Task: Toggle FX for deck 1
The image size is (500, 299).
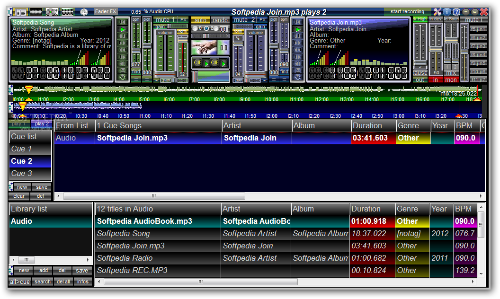Action: coord(183,20)
